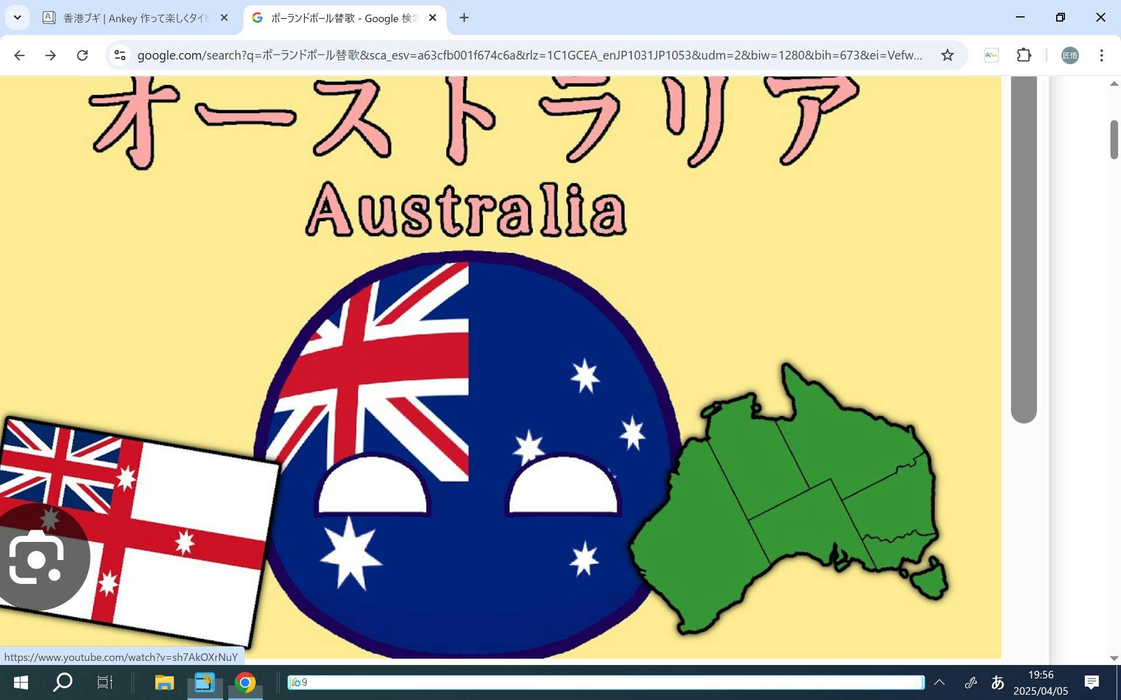Click the page vertical scrollbar thumb
The image size is (1121, 700).
[x=1113, y=140]
